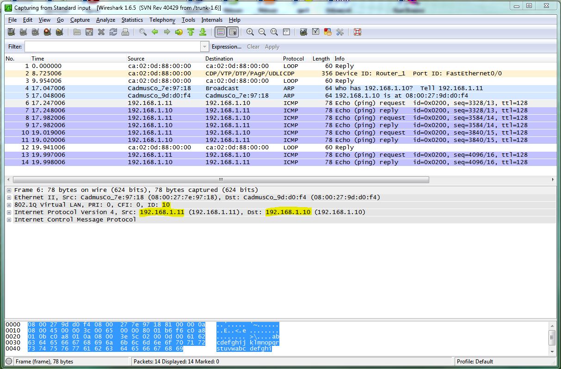Screen dimensions: 561x369
Task: Toggle auto scroll during live capture
Action: (233, 32)
